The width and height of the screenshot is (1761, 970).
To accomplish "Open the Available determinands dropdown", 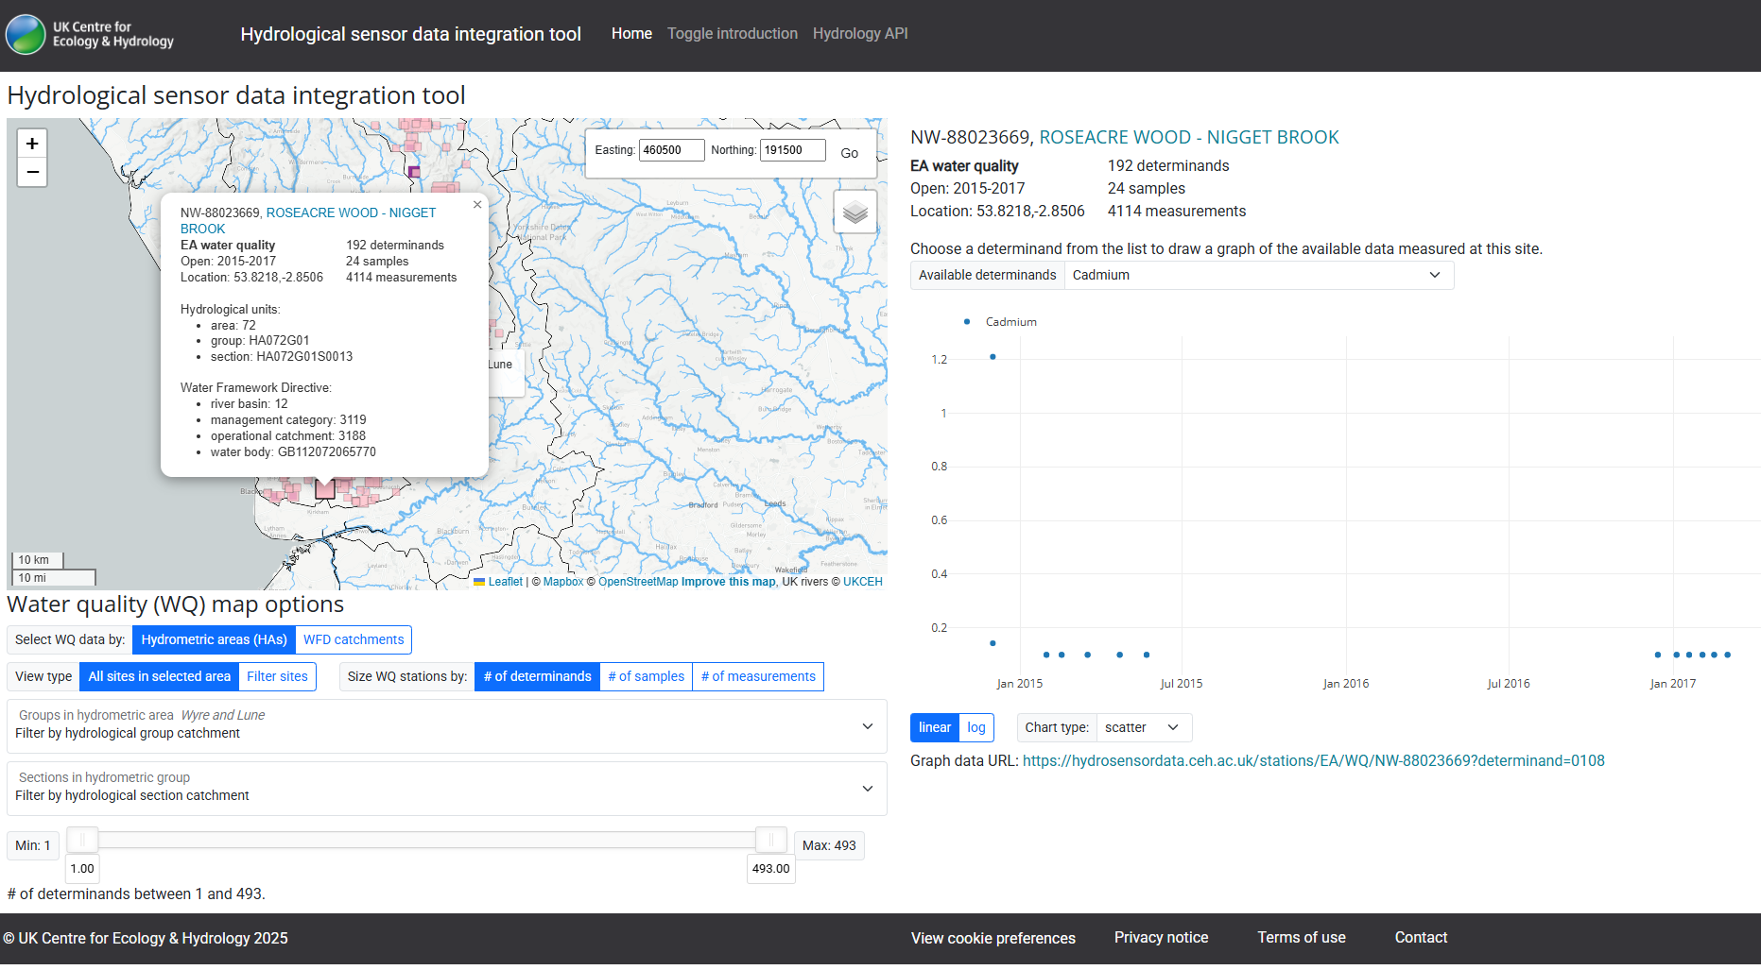I will (1258, 275).
